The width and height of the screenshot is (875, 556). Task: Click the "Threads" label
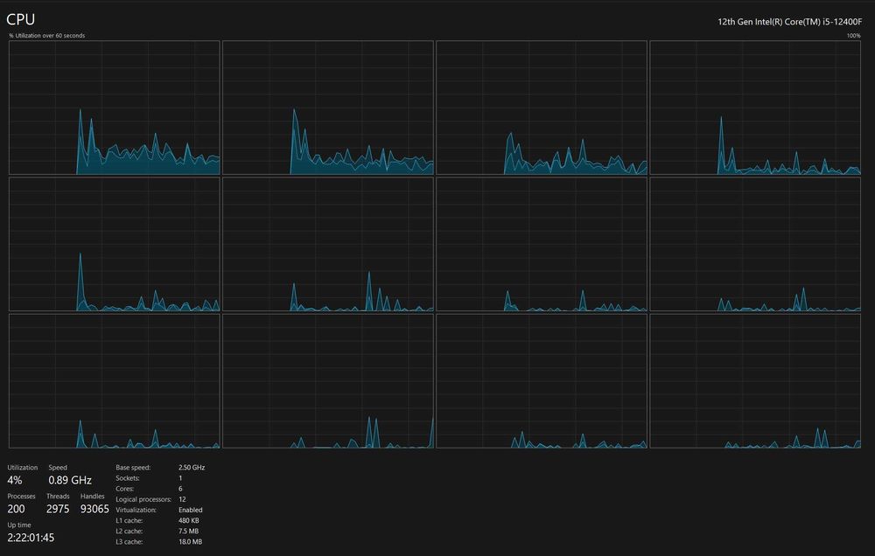tap(58, 497)
